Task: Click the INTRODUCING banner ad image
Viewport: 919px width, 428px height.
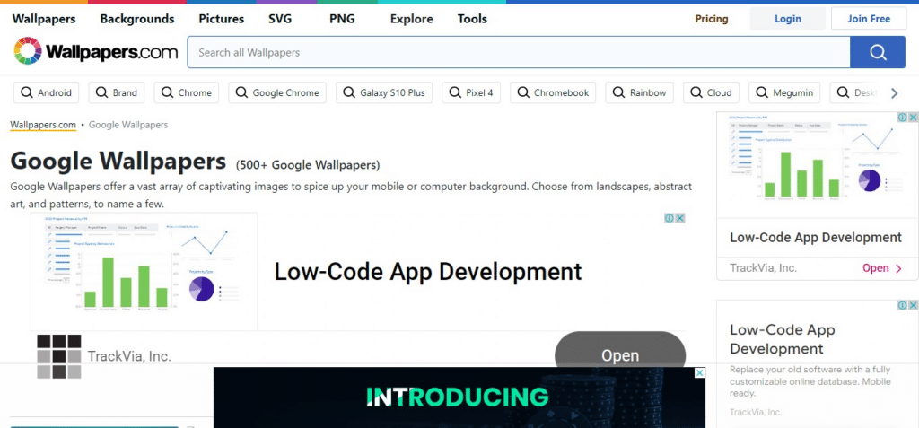Action: (459, 397)
